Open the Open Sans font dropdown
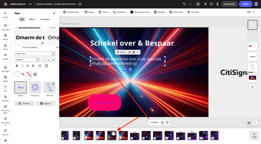The height and width of the screenshot is (144, 261). [x=35, y=54]
